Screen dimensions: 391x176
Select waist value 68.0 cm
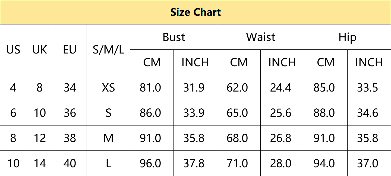[239, 138]
